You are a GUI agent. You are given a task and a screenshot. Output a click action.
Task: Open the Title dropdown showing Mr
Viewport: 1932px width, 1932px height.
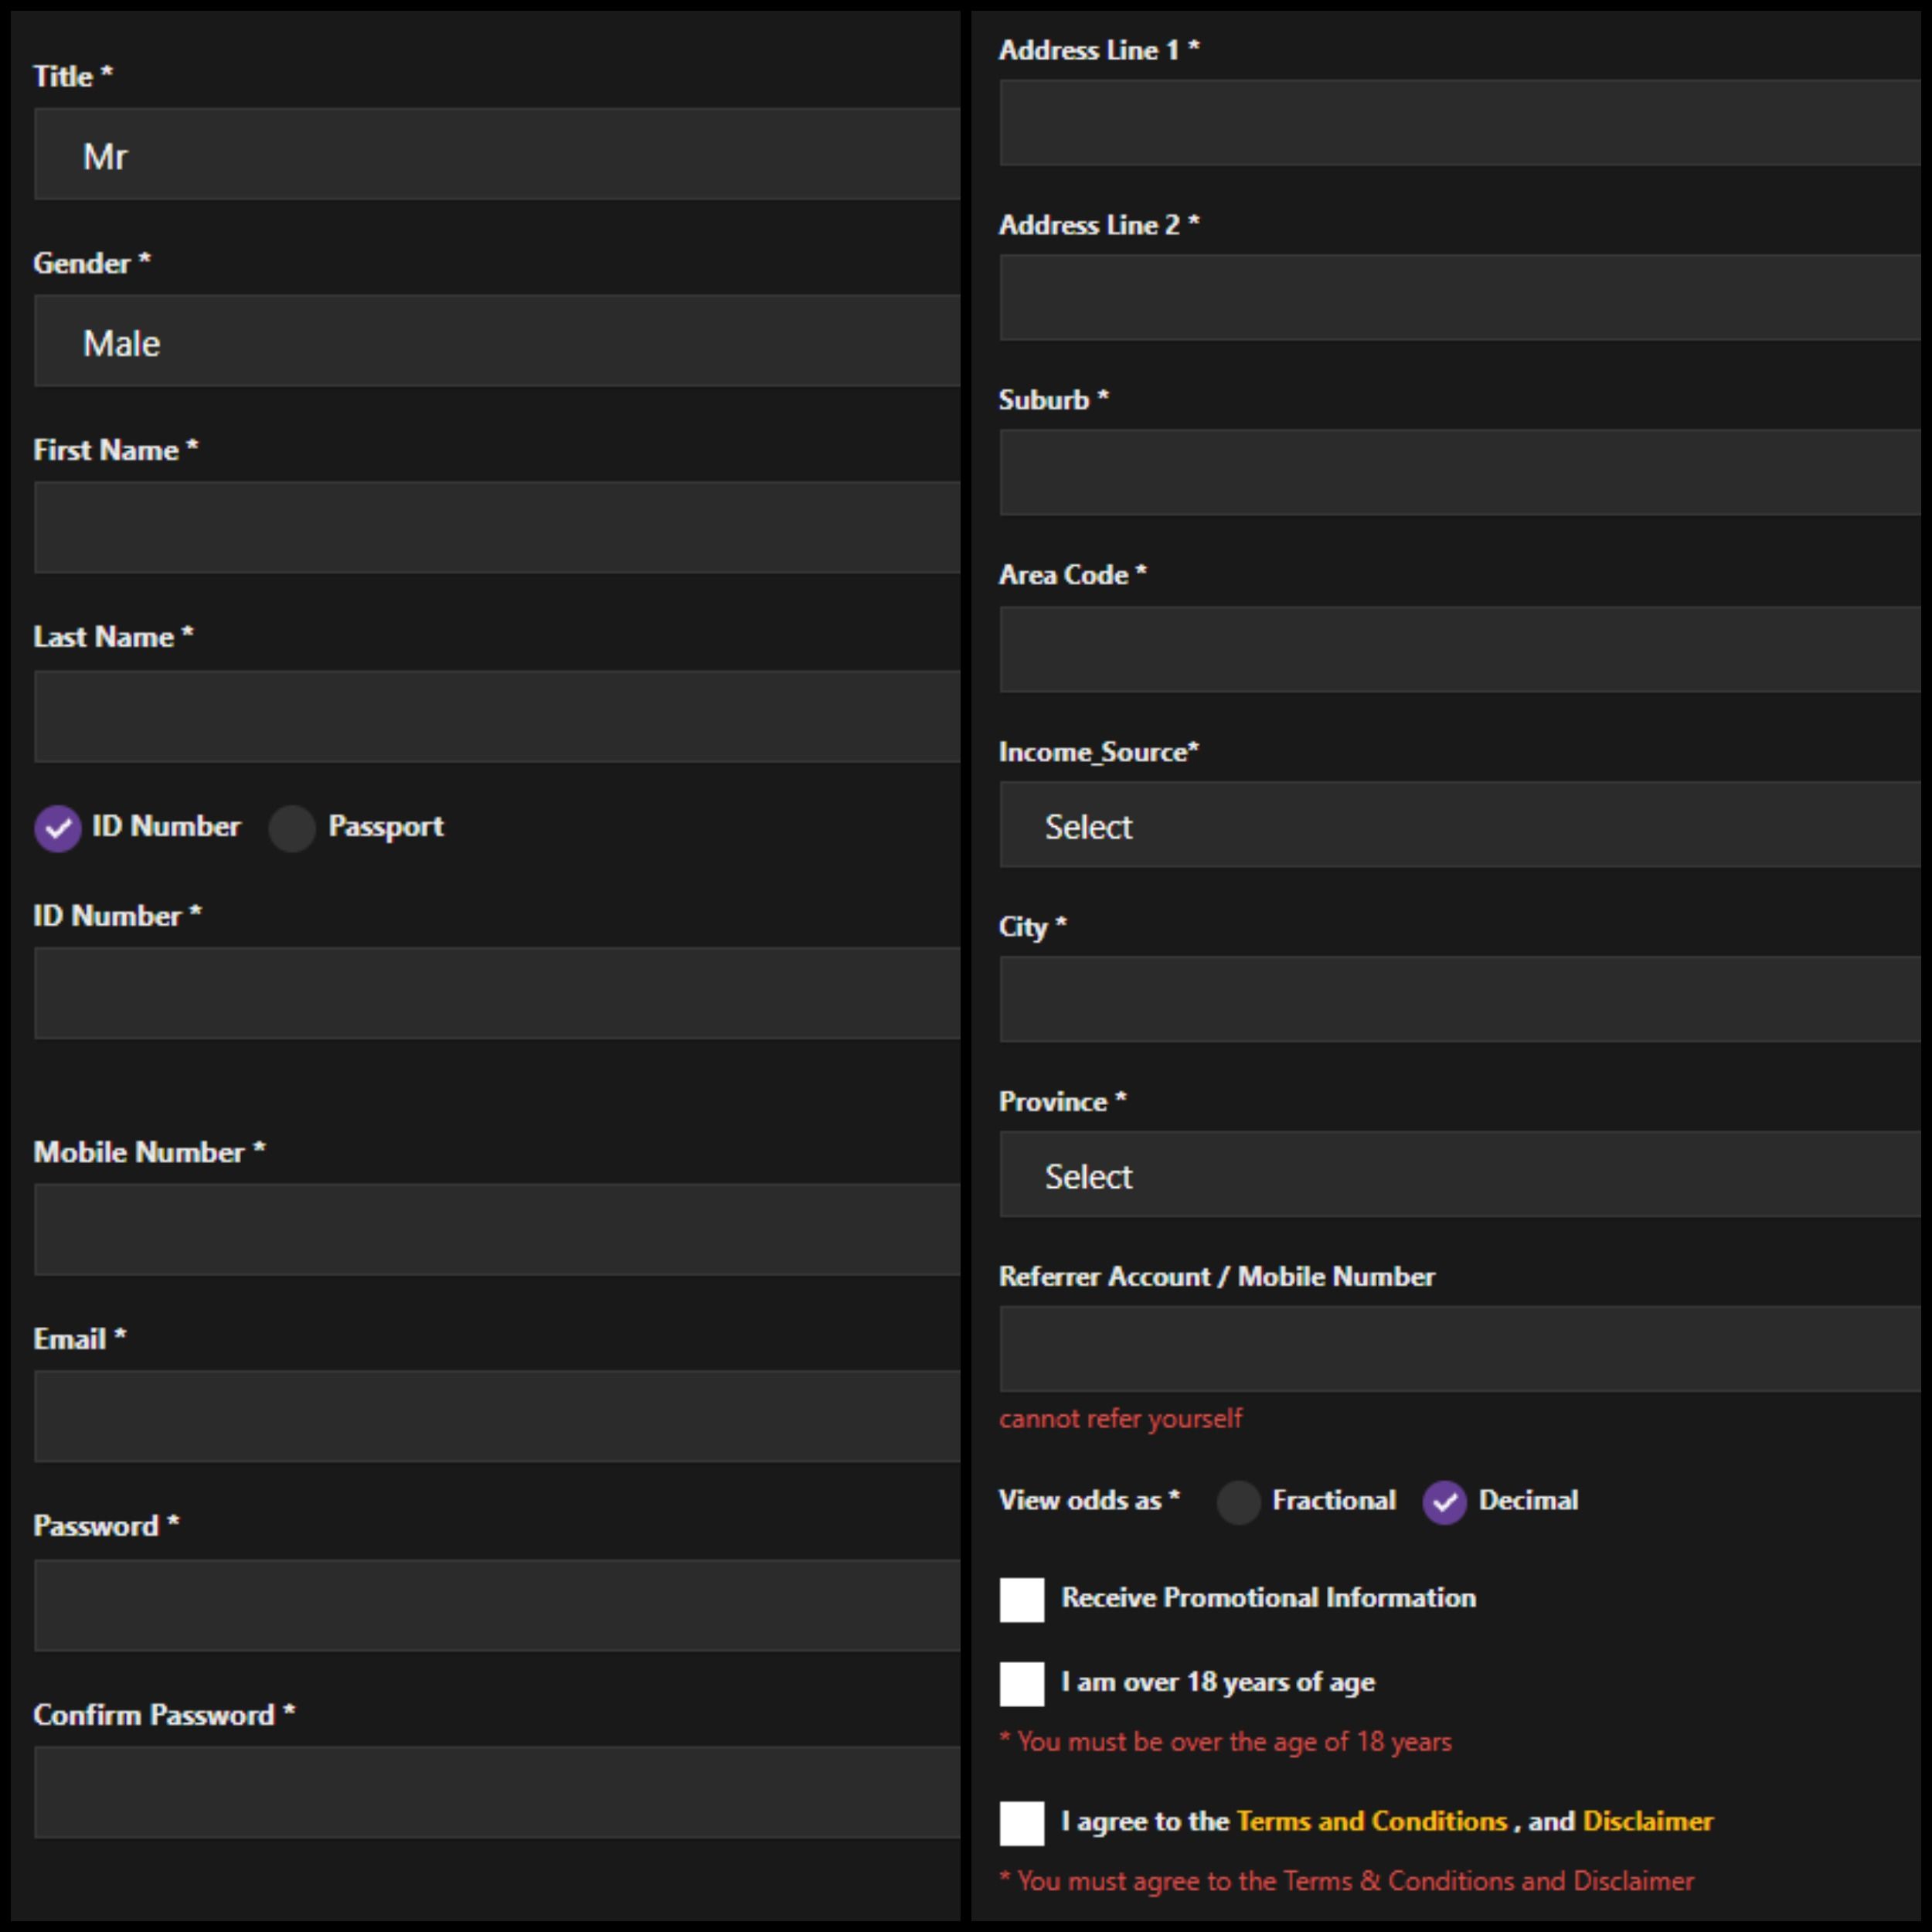pyautogui.click(x=497, y=155)
